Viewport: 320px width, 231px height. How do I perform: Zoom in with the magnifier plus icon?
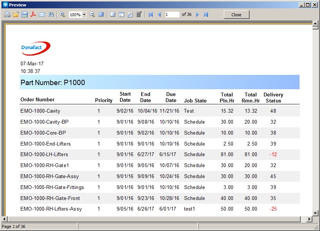[62, 14]
